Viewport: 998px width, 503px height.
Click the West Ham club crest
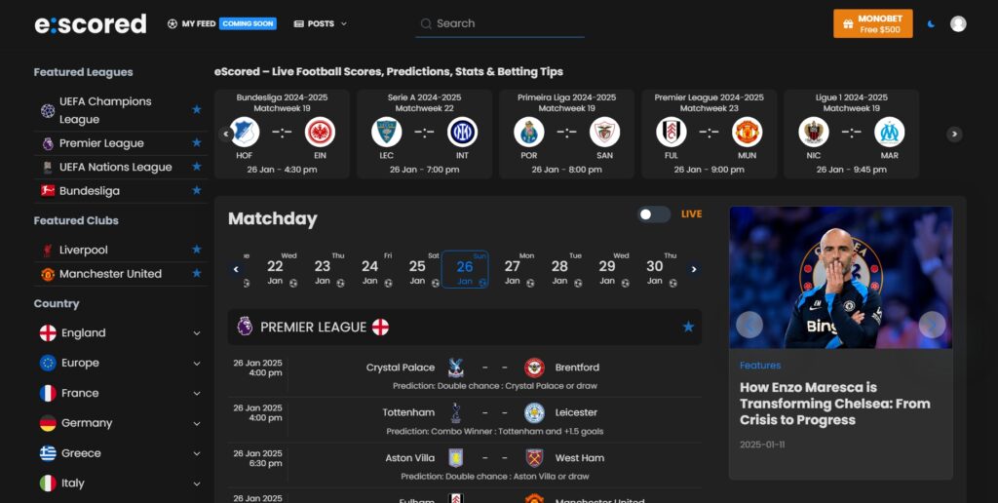click(x=535, y=458)
